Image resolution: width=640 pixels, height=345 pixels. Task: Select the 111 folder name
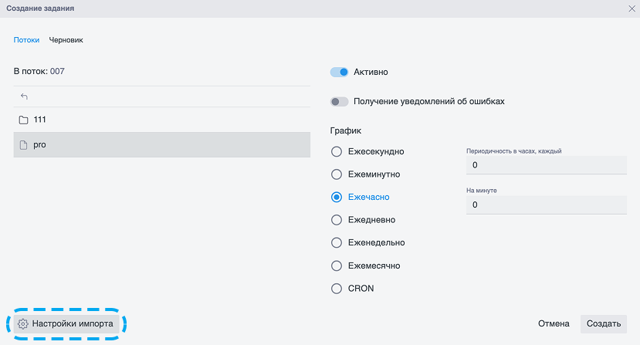[x=39, y=120]
